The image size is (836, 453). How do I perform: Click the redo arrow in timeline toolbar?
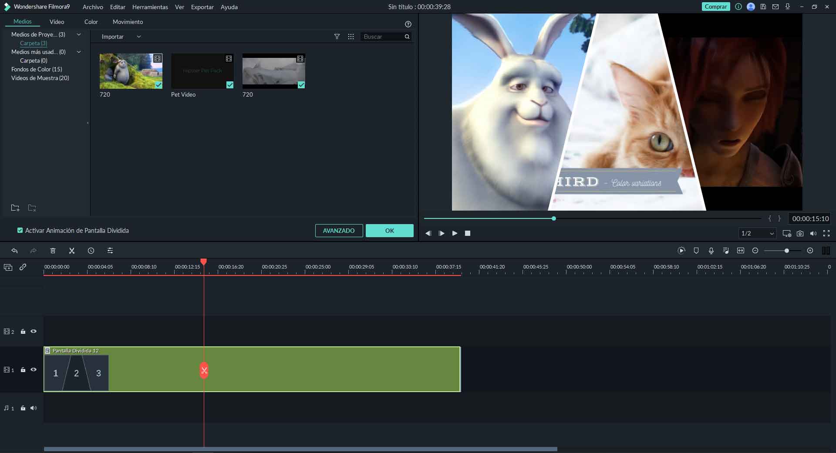[33, 251]
